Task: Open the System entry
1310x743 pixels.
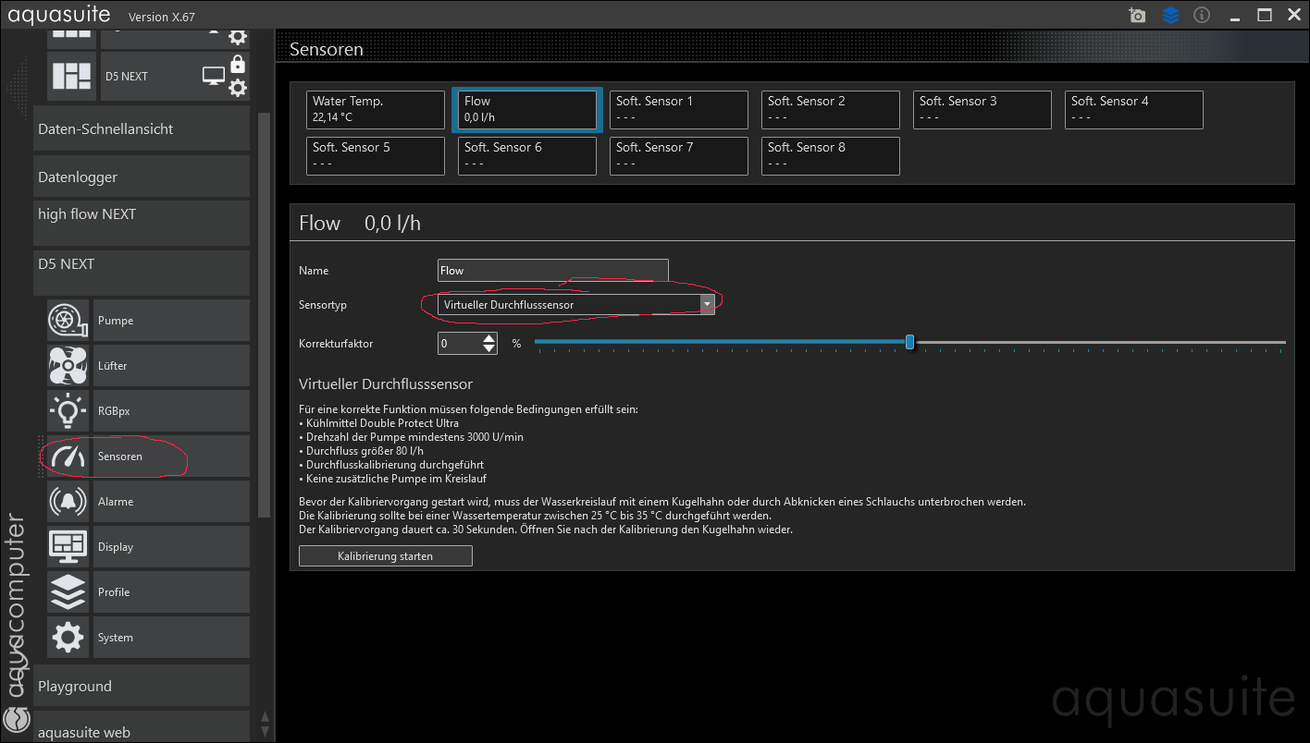Action: 171,637
